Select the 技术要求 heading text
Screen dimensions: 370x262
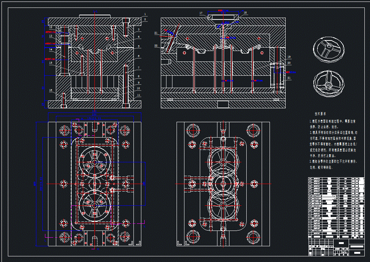(x=321, y=114)
